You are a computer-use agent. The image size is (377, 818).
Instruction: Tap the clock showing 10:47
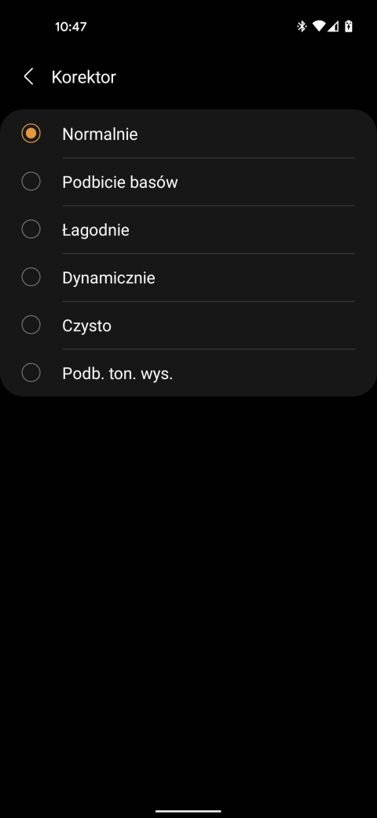point(71,27)
